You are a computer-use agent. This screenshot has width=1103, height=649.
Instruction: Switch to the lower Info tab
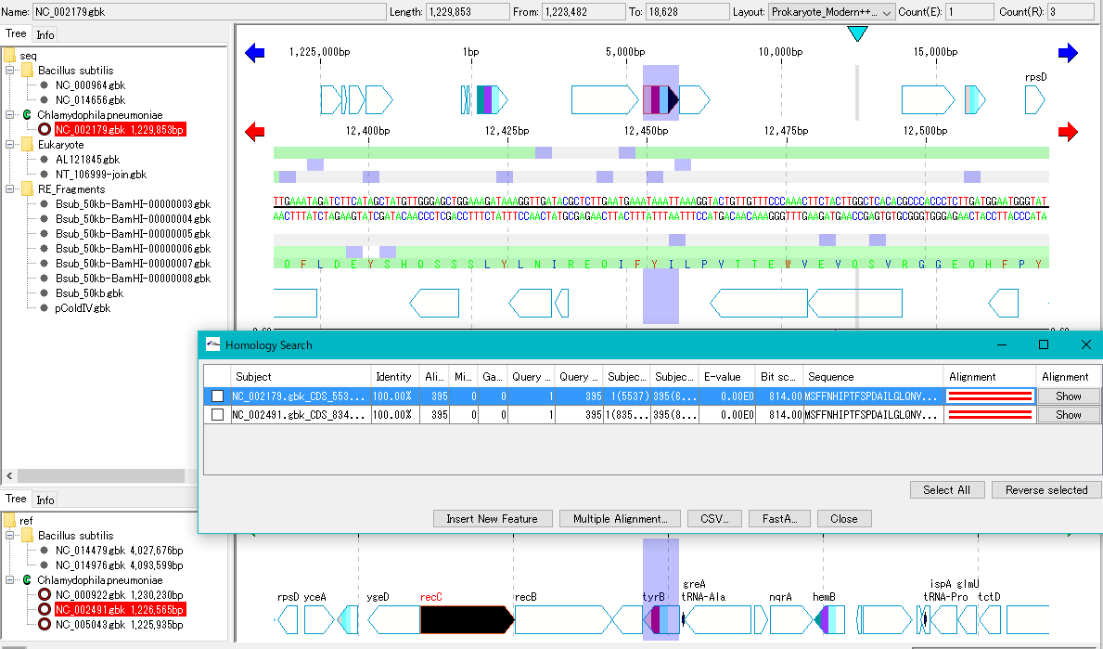click(45, 500)
